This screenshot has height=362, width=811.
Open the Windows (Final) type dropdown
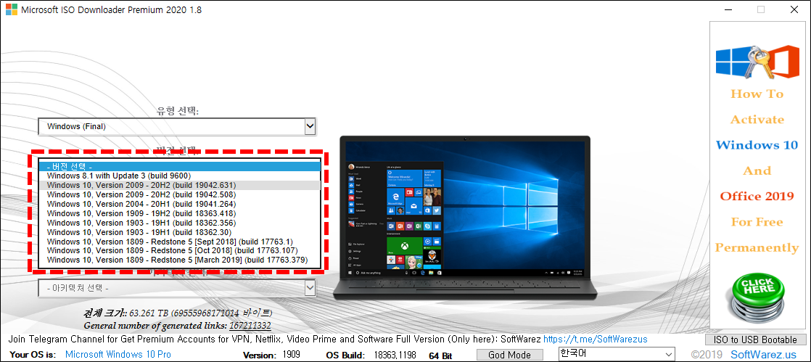click(177, 126)
